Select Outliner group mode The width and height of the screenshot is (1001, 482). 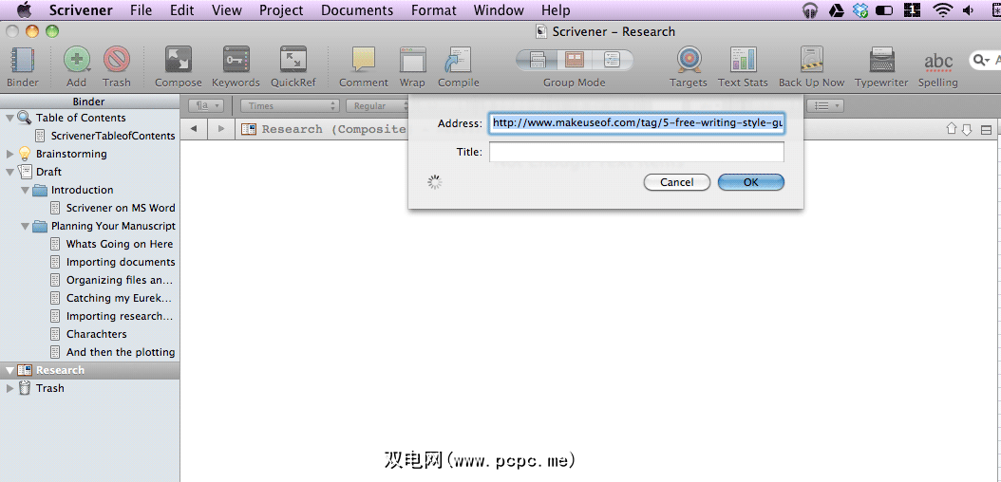pyautogui.click(x=613, y=61)
